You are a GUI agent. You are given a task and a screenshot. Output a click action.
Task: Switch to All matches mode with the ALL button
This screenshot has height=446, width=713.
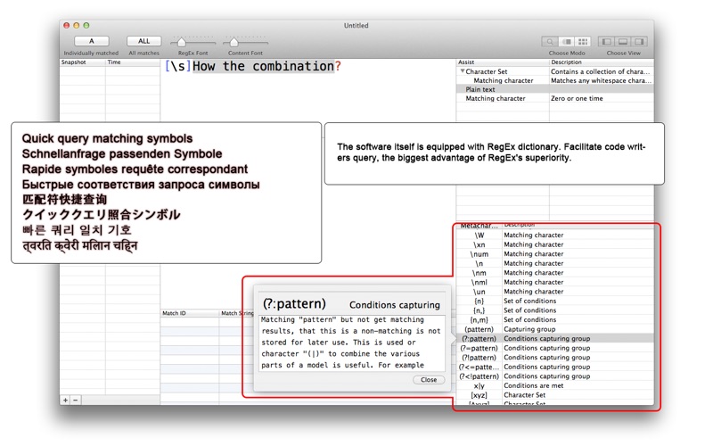pyautogui.click(x=143, y=41)
